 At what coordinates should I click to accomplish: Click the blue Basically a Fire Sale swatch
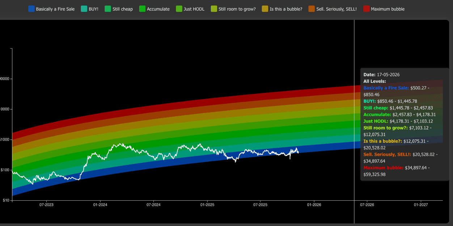coord(31,9)
